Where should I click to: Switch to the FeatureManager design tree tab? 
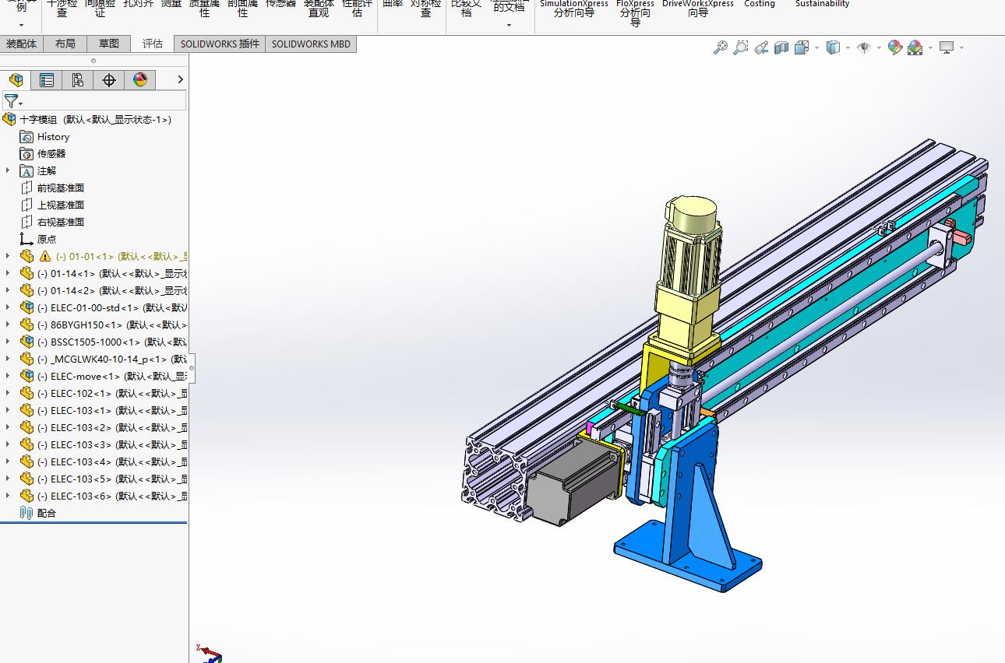pos(16,80)
